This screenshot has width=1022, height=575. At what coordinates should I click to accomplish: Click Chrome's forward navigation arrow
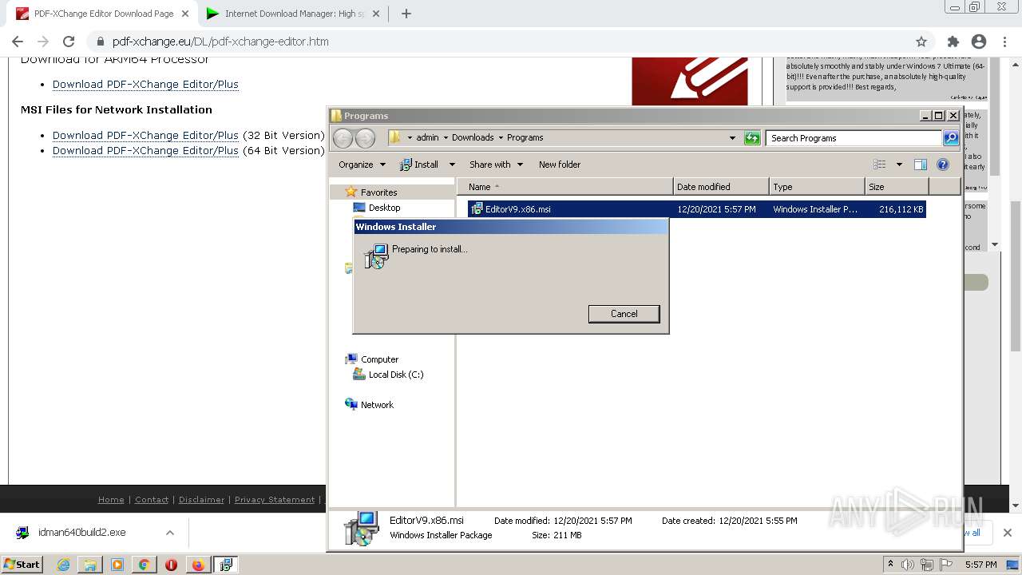(43, 42)
